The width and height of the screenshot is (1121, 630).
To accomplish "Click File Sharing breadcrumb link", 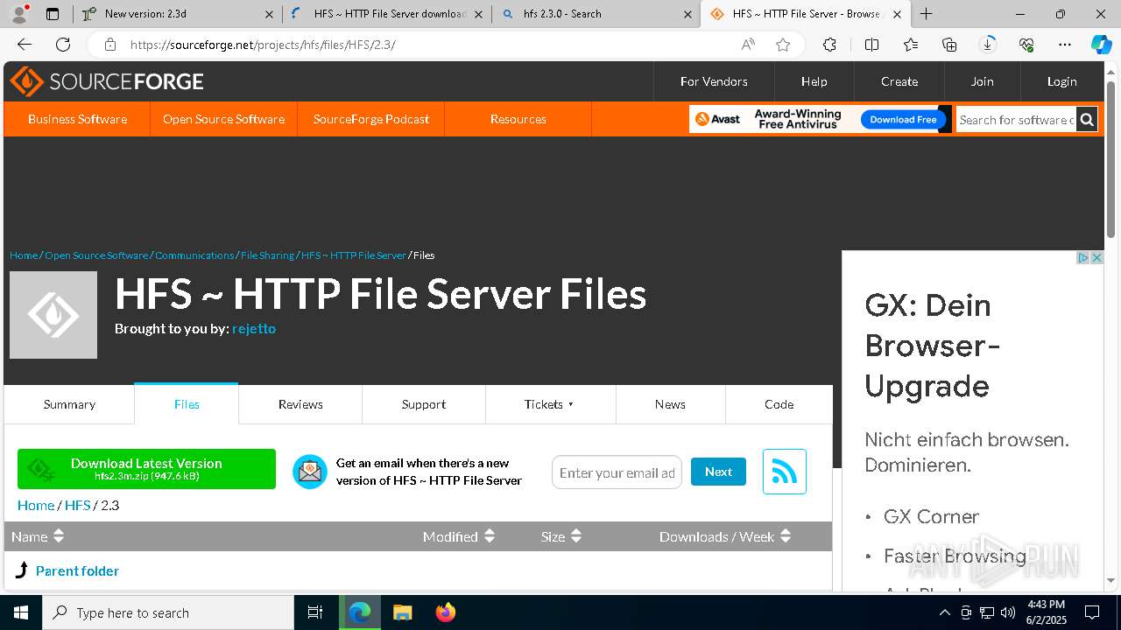I will click(x=267, y=255).
